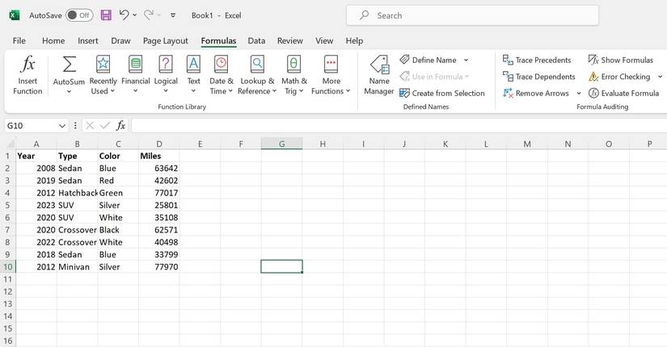Switch to the Insert tab

click(87, 41)
